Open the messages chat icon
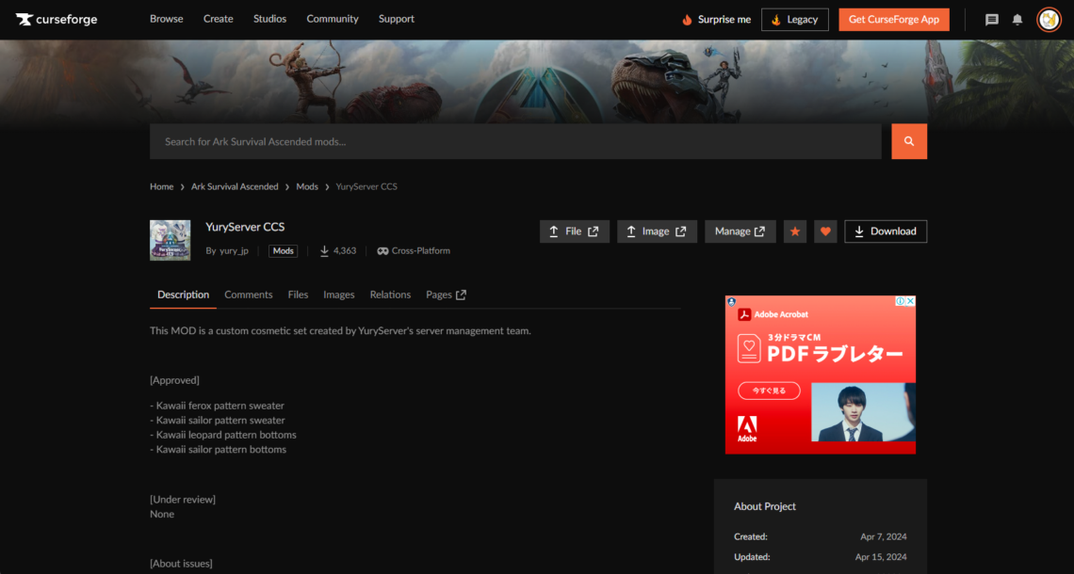 tap(991, 20)
